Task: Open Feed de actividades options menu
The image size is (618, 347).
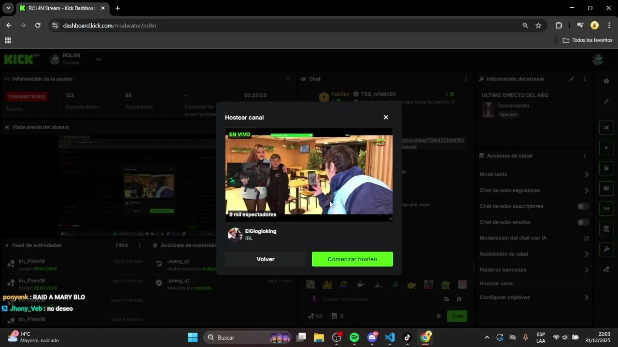Action: pos(140,245)
